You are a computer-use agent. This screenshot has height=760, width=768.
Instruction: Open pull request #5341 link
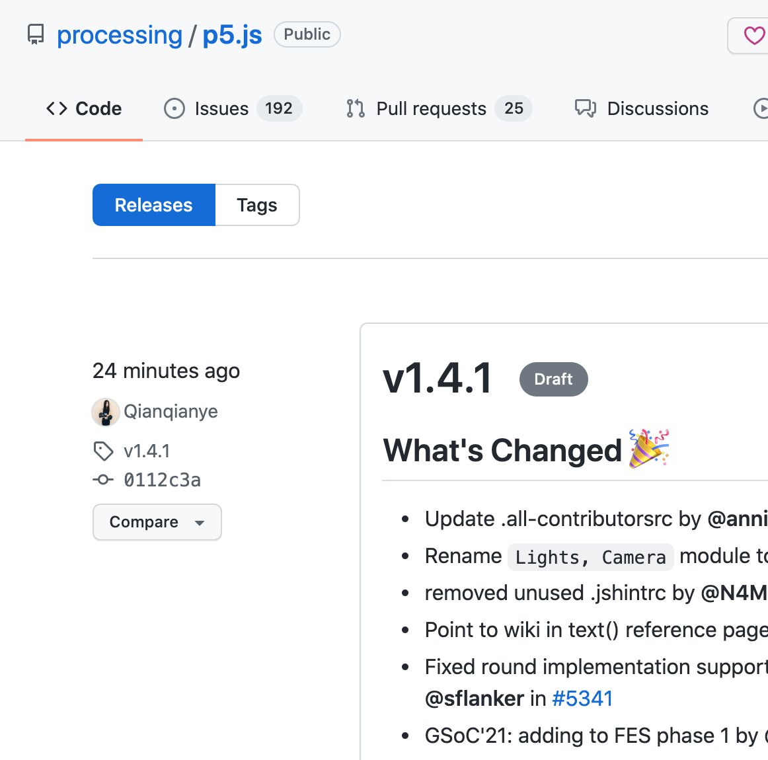click(x=582, y=699)
